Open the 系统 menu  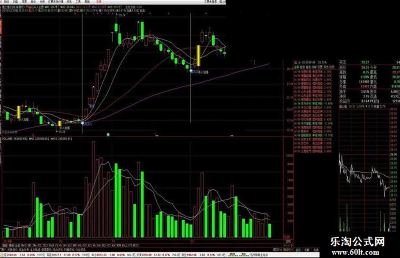6,2
